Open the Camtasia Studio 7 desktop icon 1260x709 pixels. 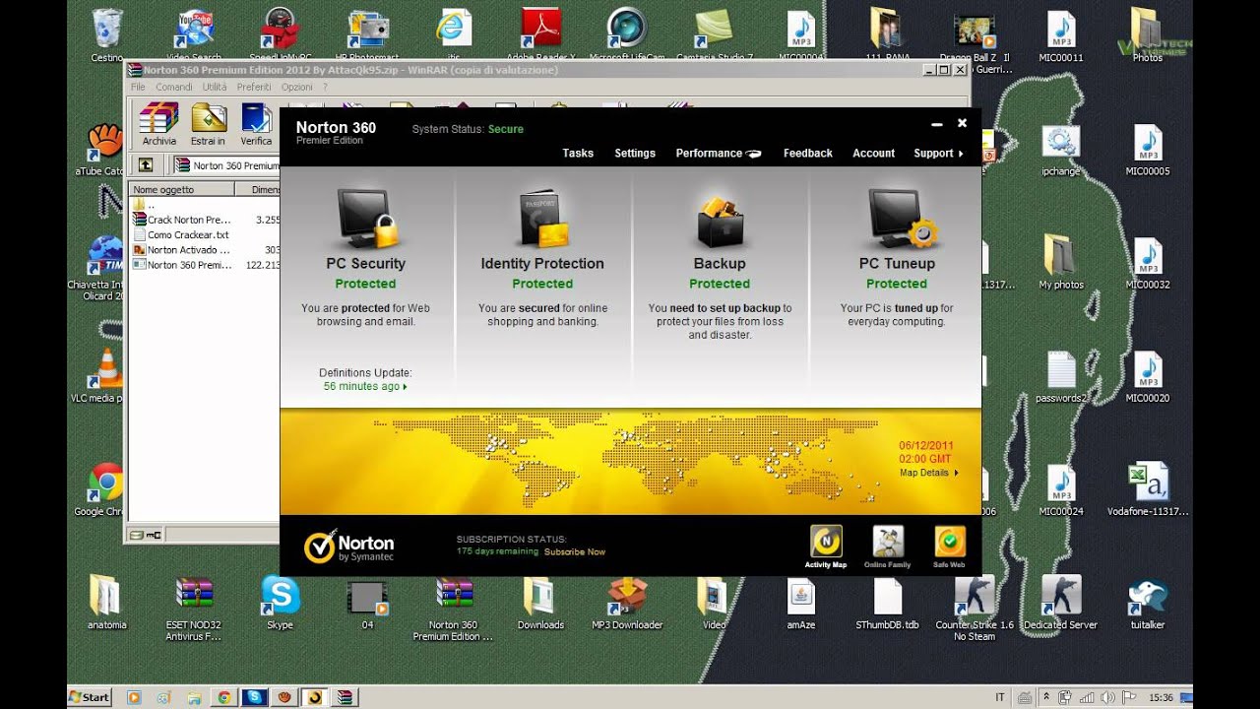(715, 34)
